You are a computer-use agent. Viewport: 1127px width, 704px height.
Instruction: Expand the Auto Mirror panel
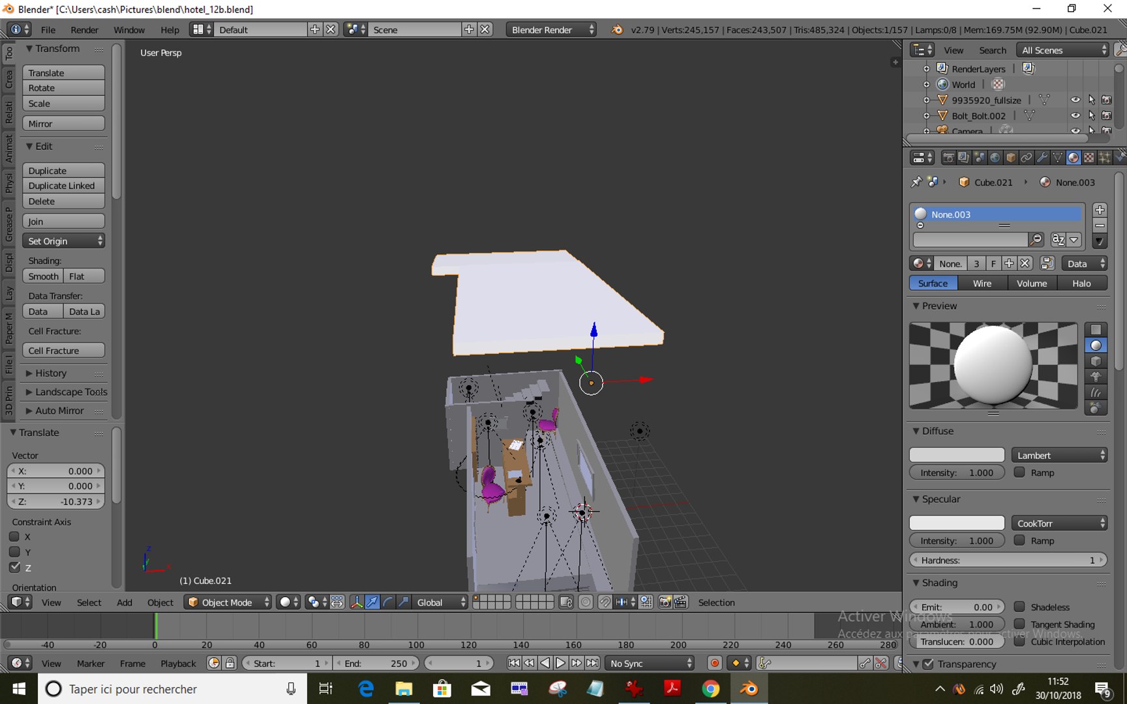[x=59, y=411]
